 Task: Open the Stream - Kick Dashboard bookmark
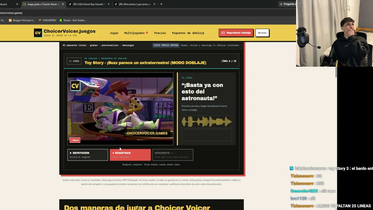pyautogui.click(x=72, y=20)
